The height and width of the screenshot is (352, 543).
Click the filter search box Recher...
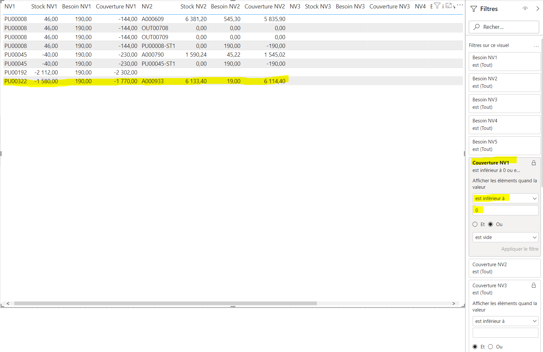(x=504, y=27)
